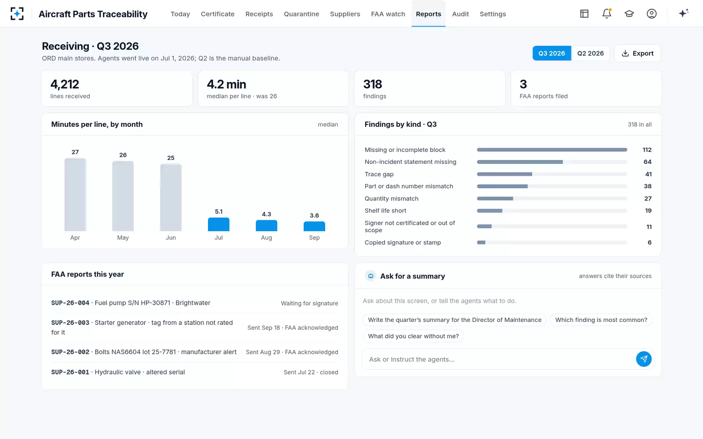Click the Trace gap findings bar
The height and width of the screenshot is (439, 703).
click(552, 174)
